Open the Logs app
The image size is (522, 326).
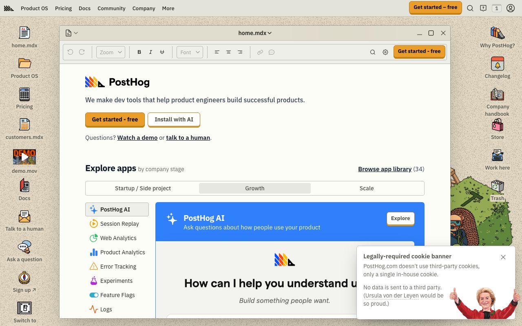point(106,309)
